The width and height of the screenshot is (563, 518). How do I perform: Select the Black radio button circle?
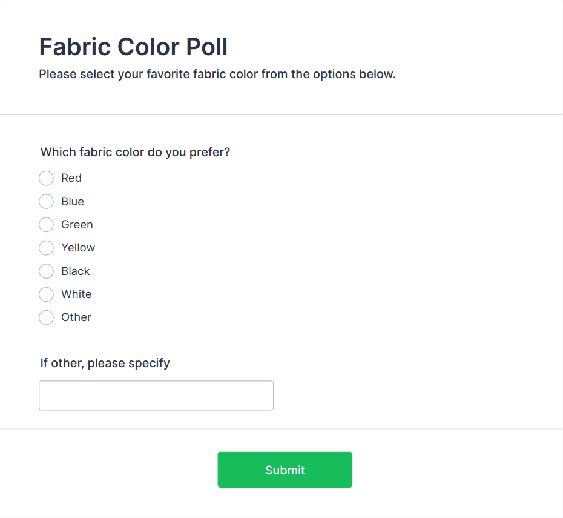click(x=46, y=271)
